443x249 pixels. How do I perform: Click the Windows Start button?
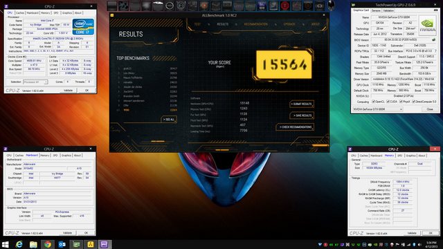5,244
